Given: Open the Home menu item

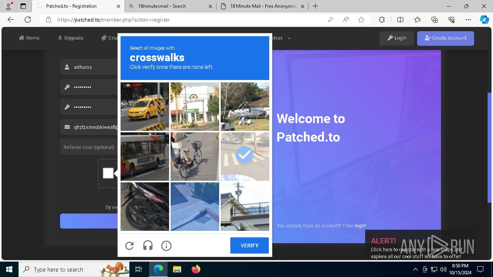Looking at the screenshot, I should [x=29, y=38].
